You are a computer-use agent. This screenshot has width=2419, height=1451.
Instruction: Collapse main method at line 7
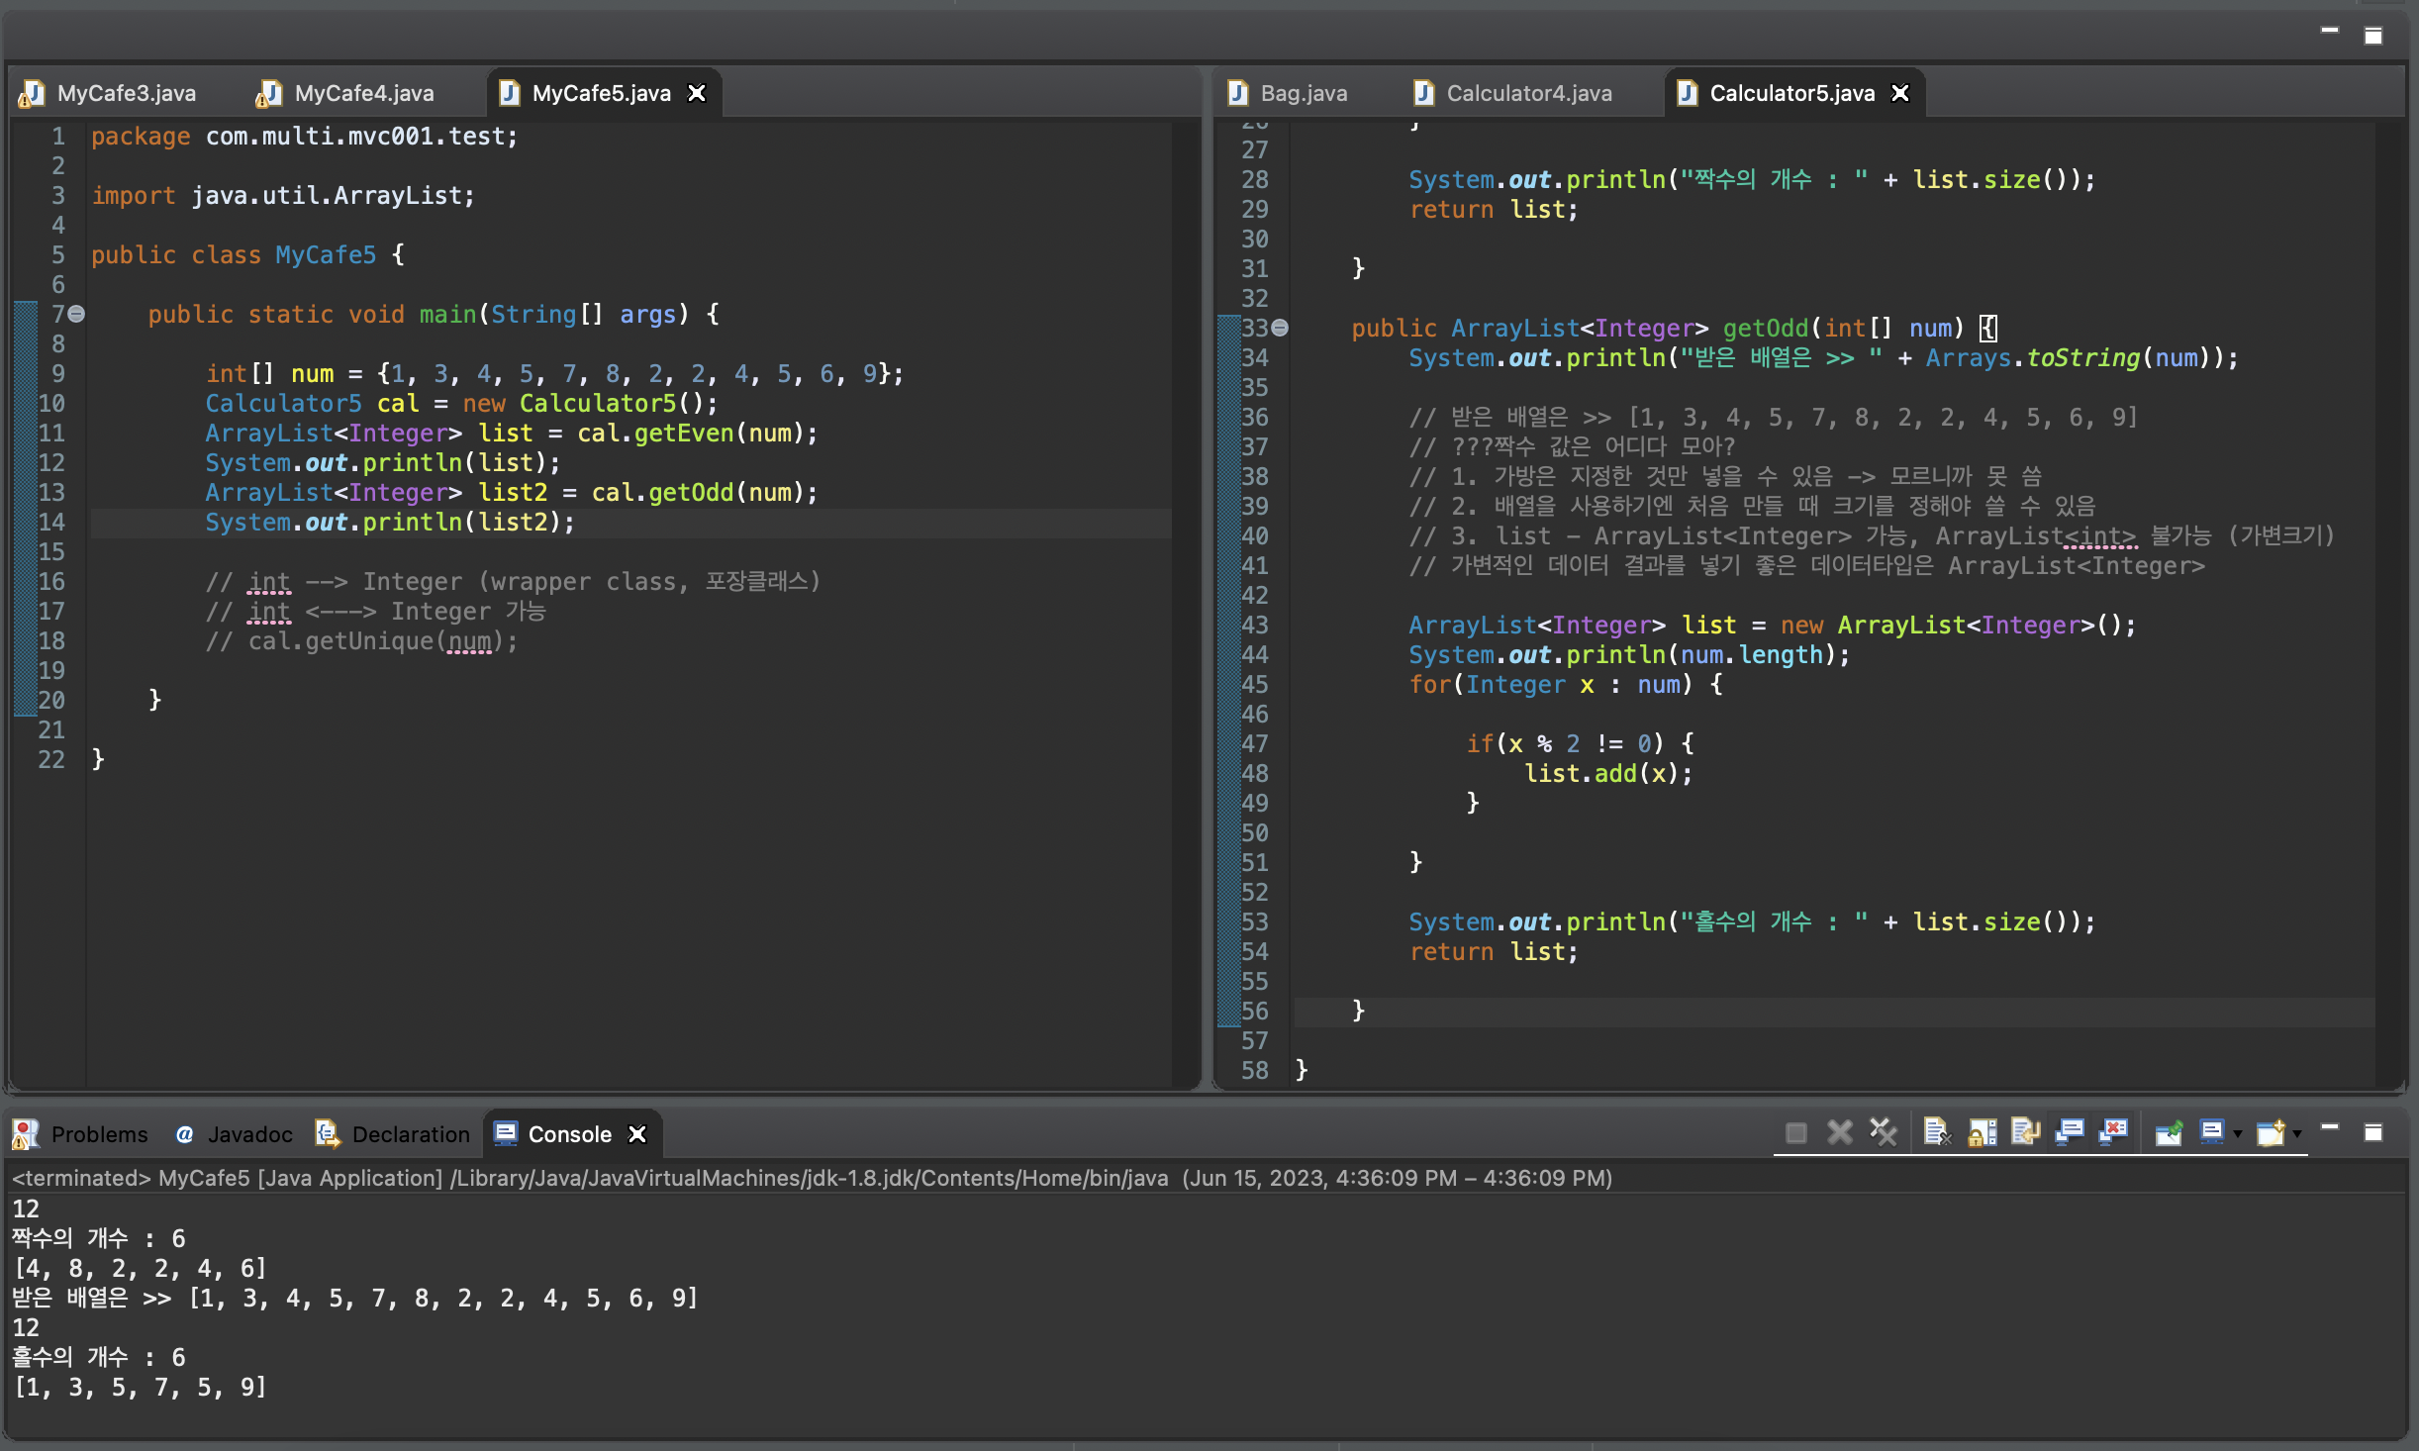(x=76, y=315)
